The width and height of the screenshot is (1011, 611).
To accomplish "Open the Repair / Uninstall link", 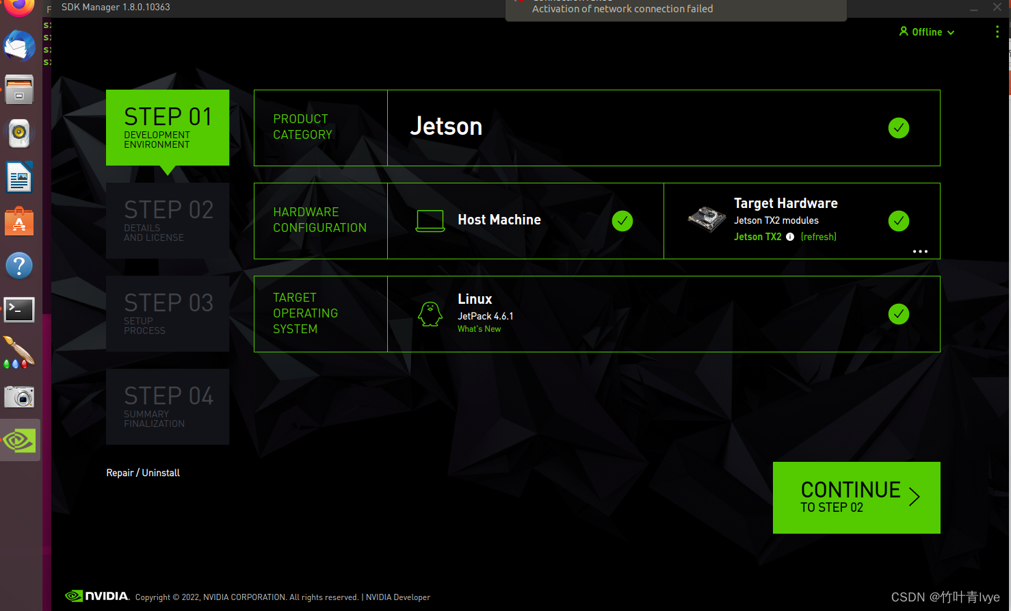I will pyautogui.click(x=143, y=472).
